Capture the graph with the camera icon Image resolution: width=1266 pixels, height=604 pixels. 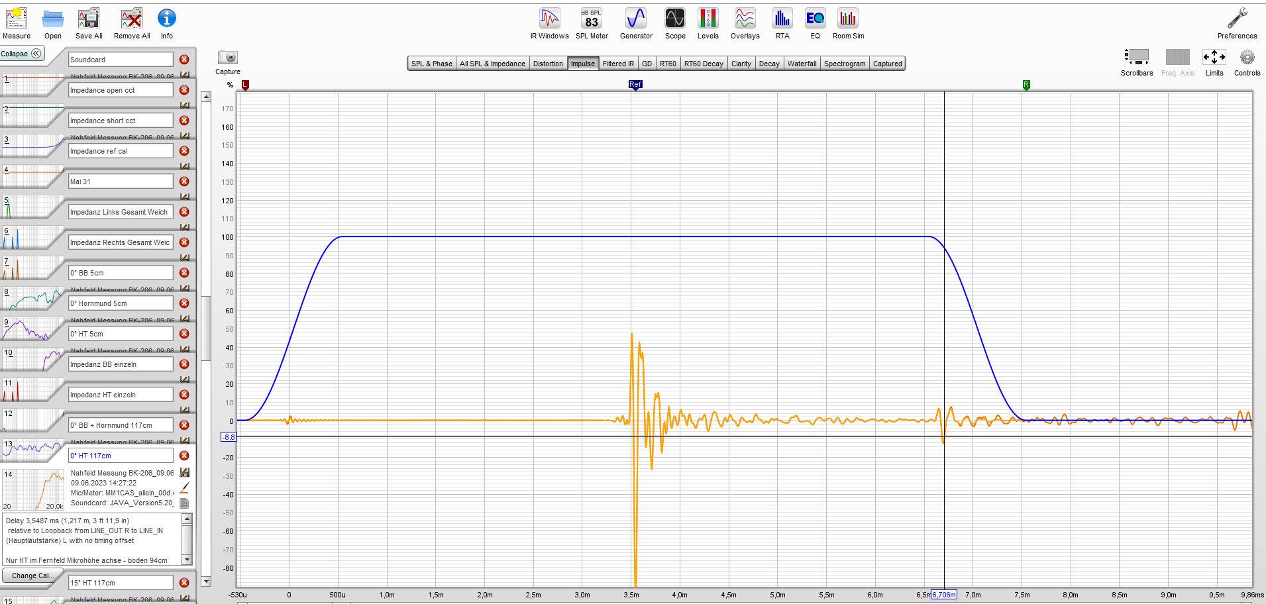[x=227, y=58]
